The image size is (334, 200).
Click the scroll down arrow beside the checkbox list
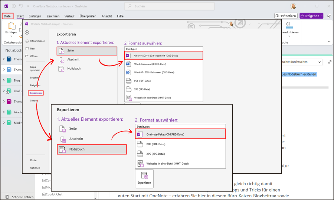coord(95,199)
